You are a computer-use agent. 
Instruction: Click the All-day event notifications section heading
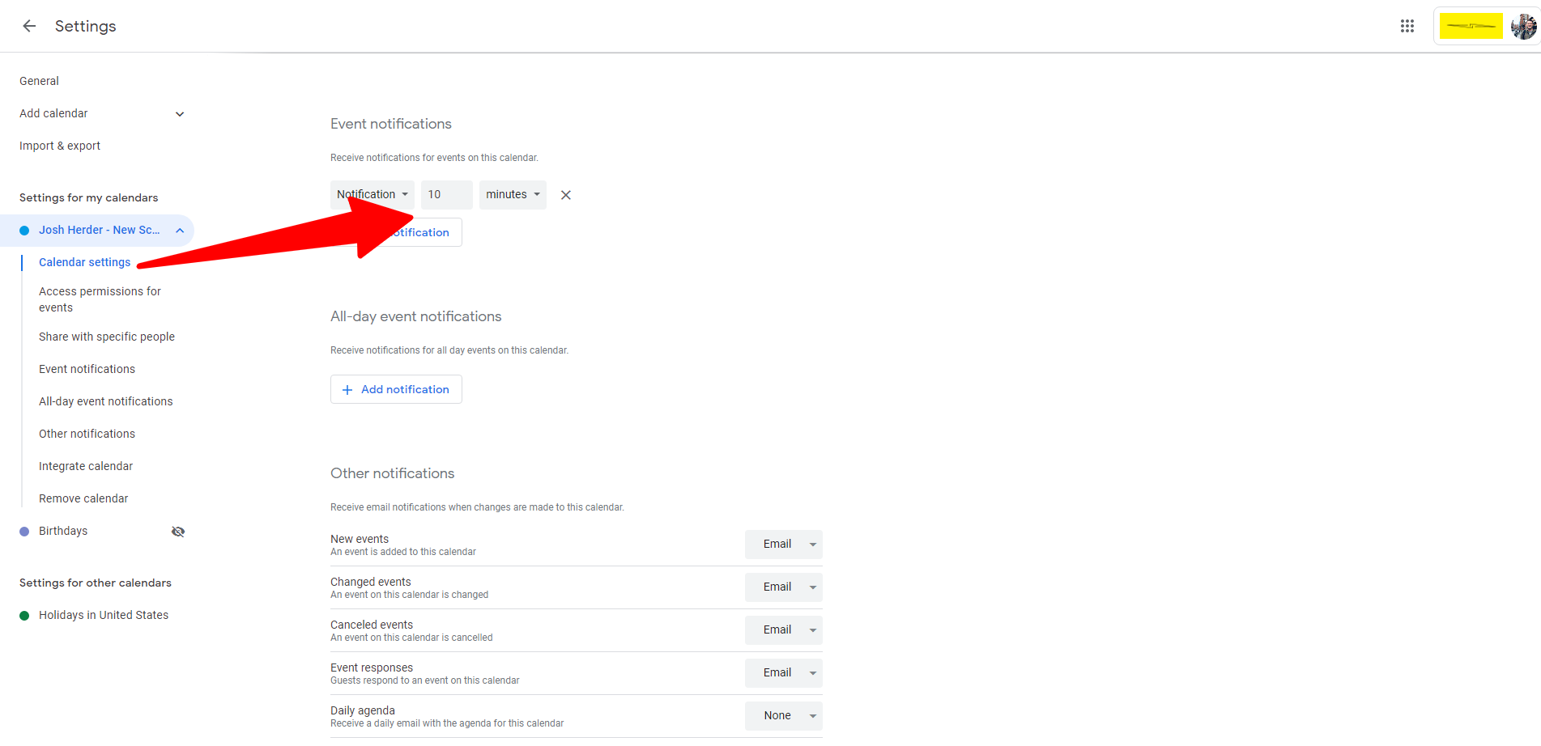pyautogui.click(x=416, y=316)
